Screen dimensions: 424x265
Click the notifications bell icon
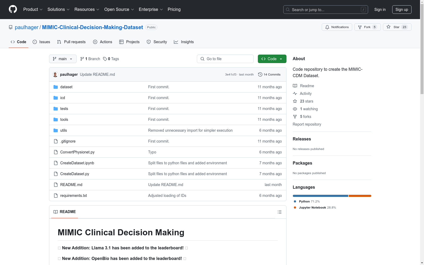(x=327, y=27)
